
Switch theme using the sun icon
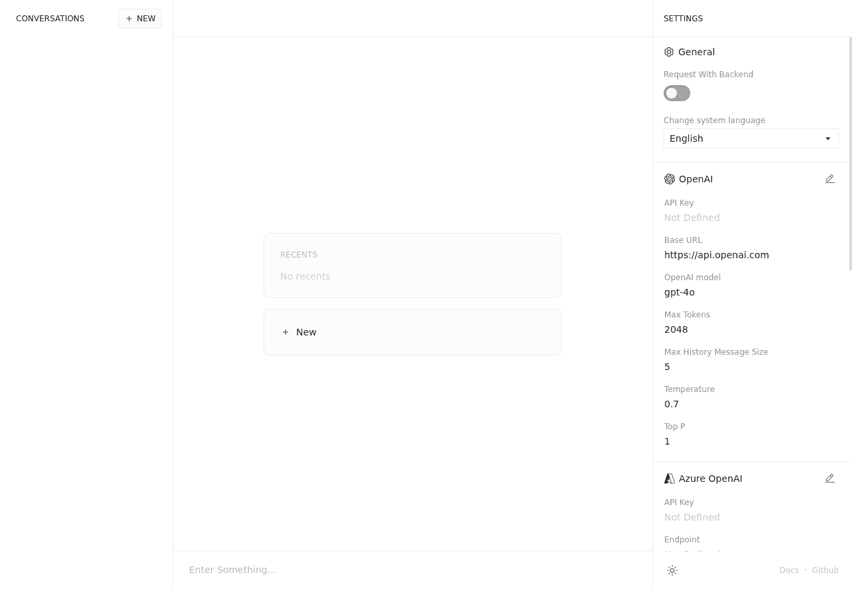(672, 570)
